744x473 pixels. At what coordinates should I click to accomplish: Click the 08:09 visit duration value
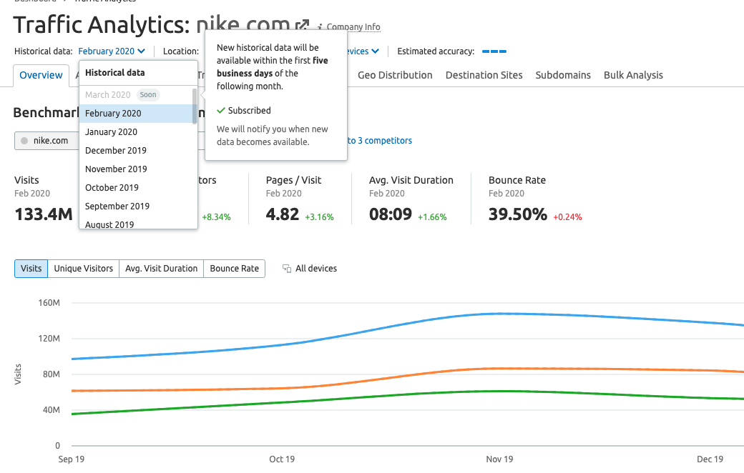(391, 214)
